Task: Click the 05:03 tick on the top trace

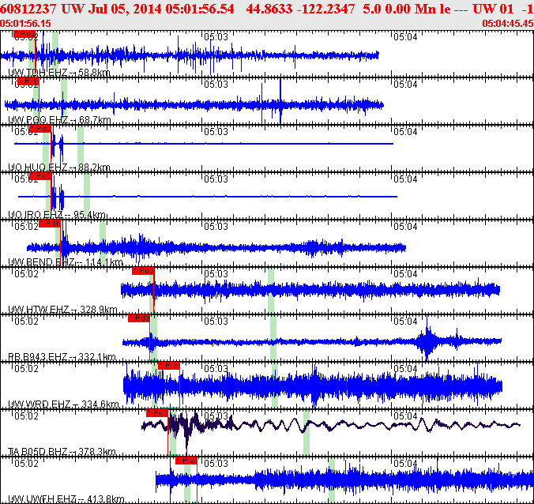Action: coord(216,36)
